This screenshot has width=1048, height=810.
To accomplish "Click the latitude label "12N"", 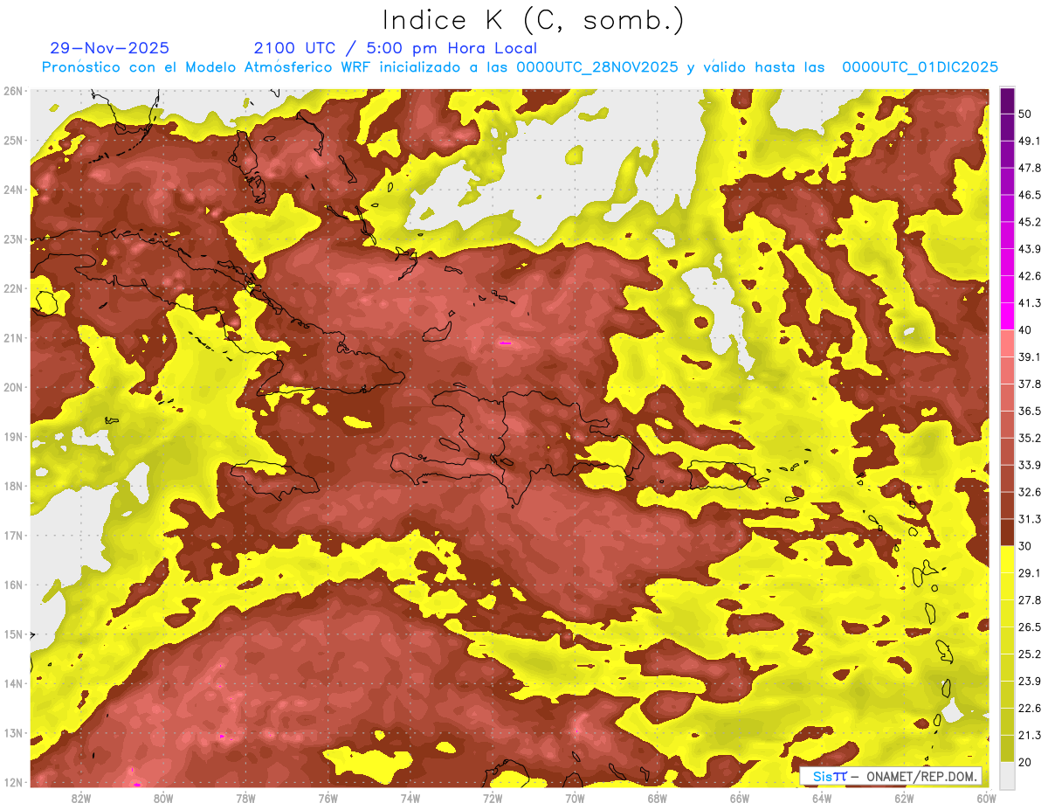I will click(13, 783).
